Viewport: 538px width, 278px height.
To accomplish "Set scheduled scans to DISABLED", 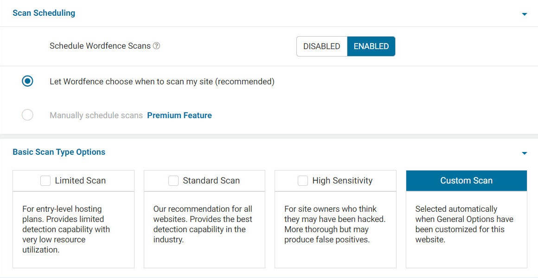I will tap(321, 46).
